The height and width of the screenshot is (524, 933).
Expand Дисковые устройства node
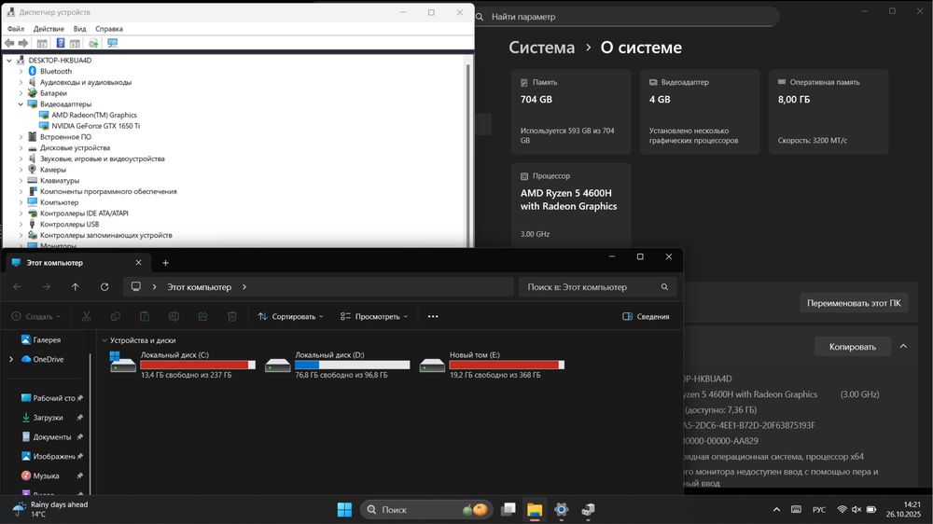coord(21,147)
